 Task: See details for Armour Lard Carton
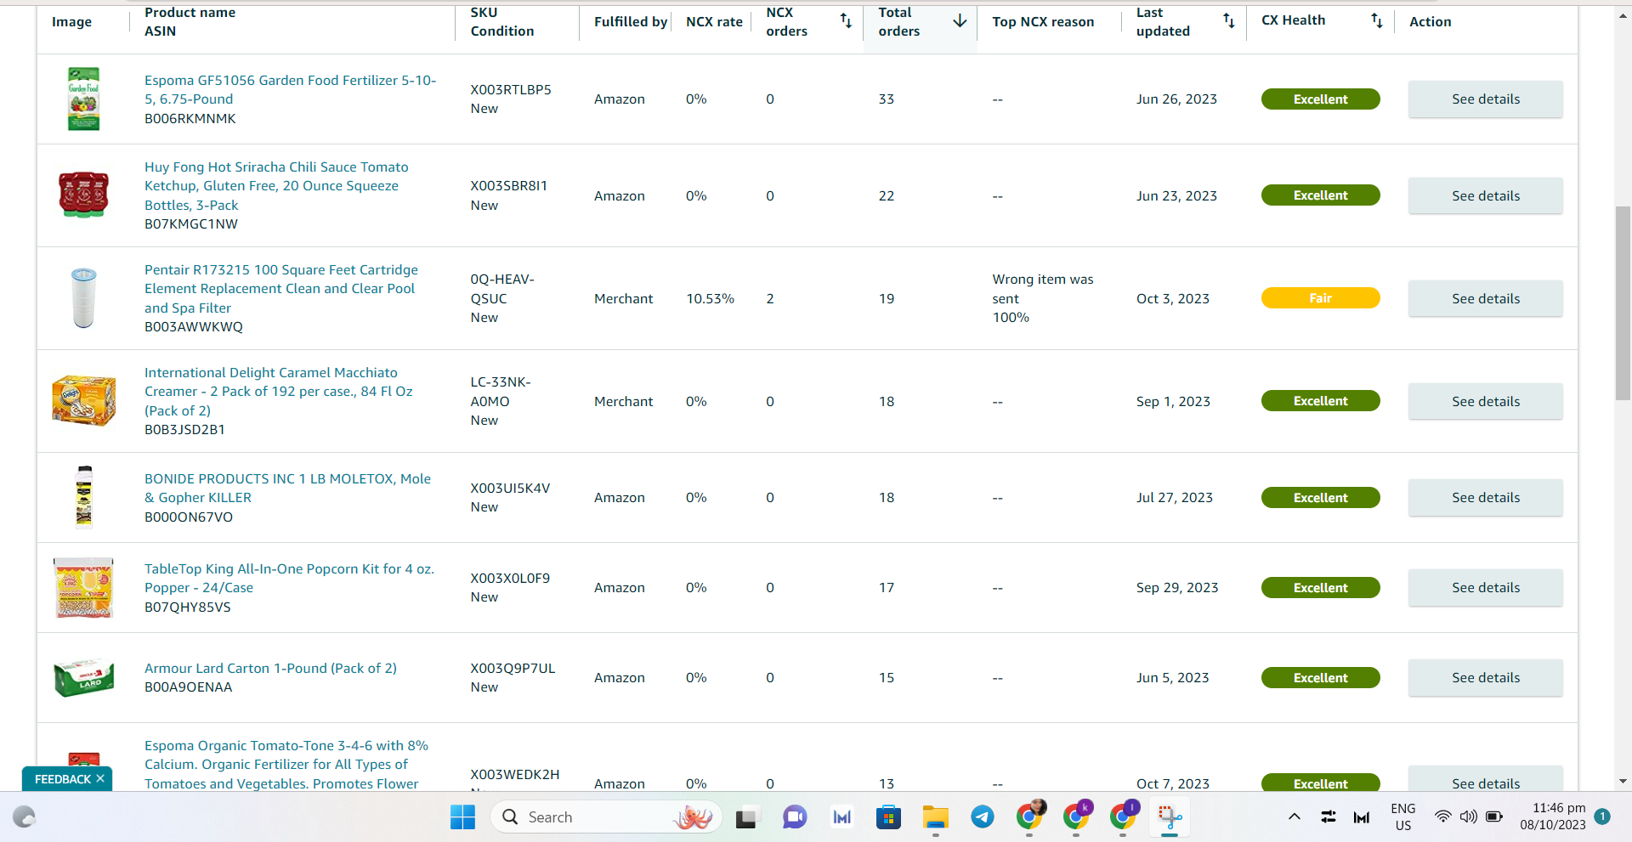pyautogui.click(x=1485, y=678)
